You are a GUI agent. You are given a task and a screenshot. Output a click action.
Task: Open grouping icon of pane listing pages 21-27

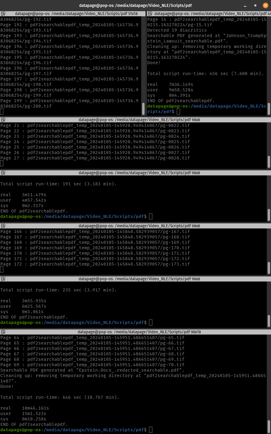3,120
